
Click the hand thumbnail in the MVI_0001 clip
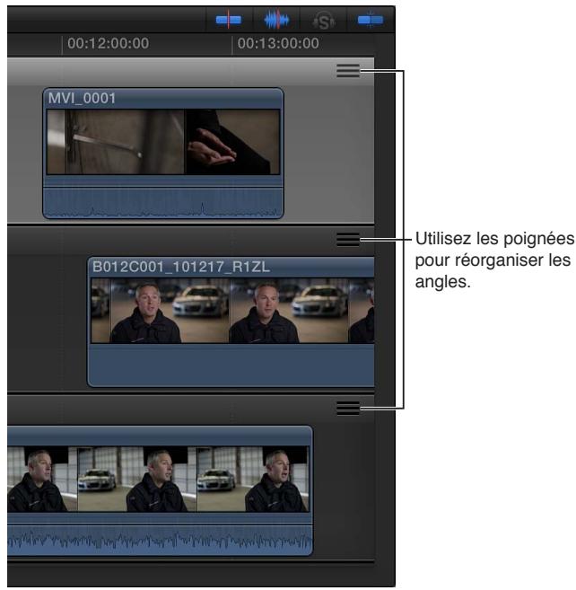232,142
